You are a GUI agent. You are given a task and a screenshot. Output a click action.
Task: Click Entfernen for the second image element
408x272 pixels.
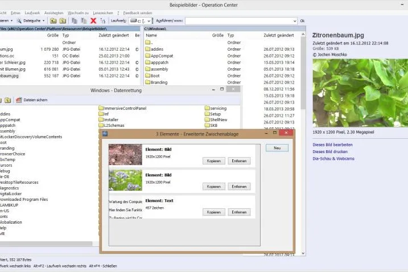[x=239, y=187]
